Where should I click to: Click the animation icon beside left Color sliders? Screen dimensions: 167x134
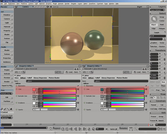(78, 89)
